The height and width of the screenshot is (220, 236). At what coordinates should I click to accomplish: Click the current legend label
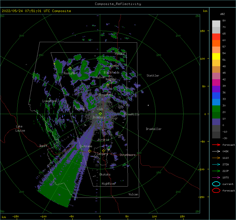[228, 184]
